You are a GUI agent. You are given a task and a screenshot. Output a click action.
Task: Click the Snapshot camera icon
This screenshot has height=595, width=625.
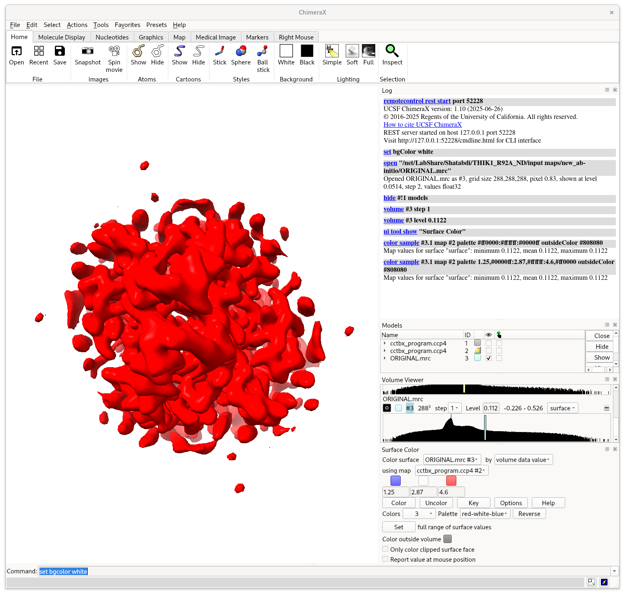pos(88,51)
